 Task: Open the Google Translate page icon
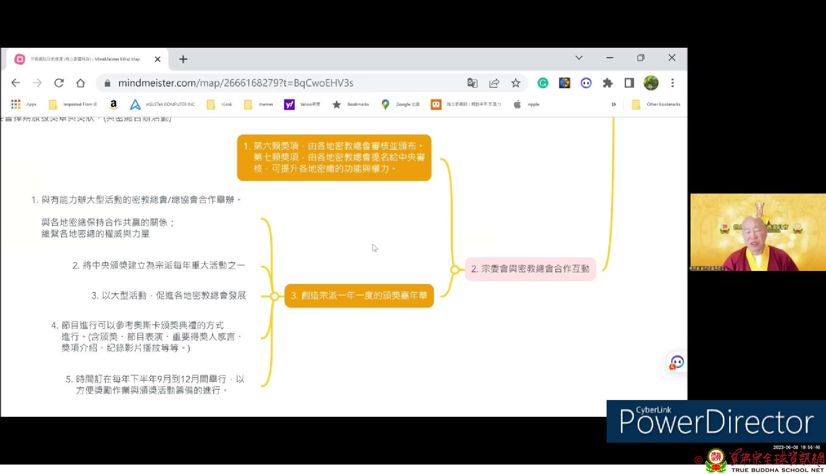pos(472,83)
